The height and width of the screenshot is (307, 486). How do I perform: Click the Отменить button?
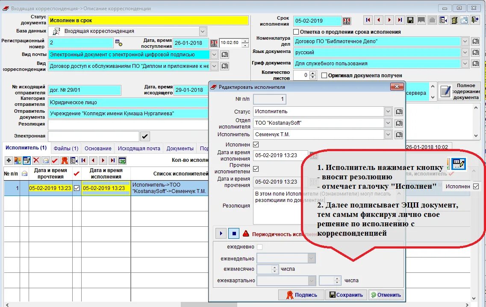pyautogui.click(x=386, y=295)
